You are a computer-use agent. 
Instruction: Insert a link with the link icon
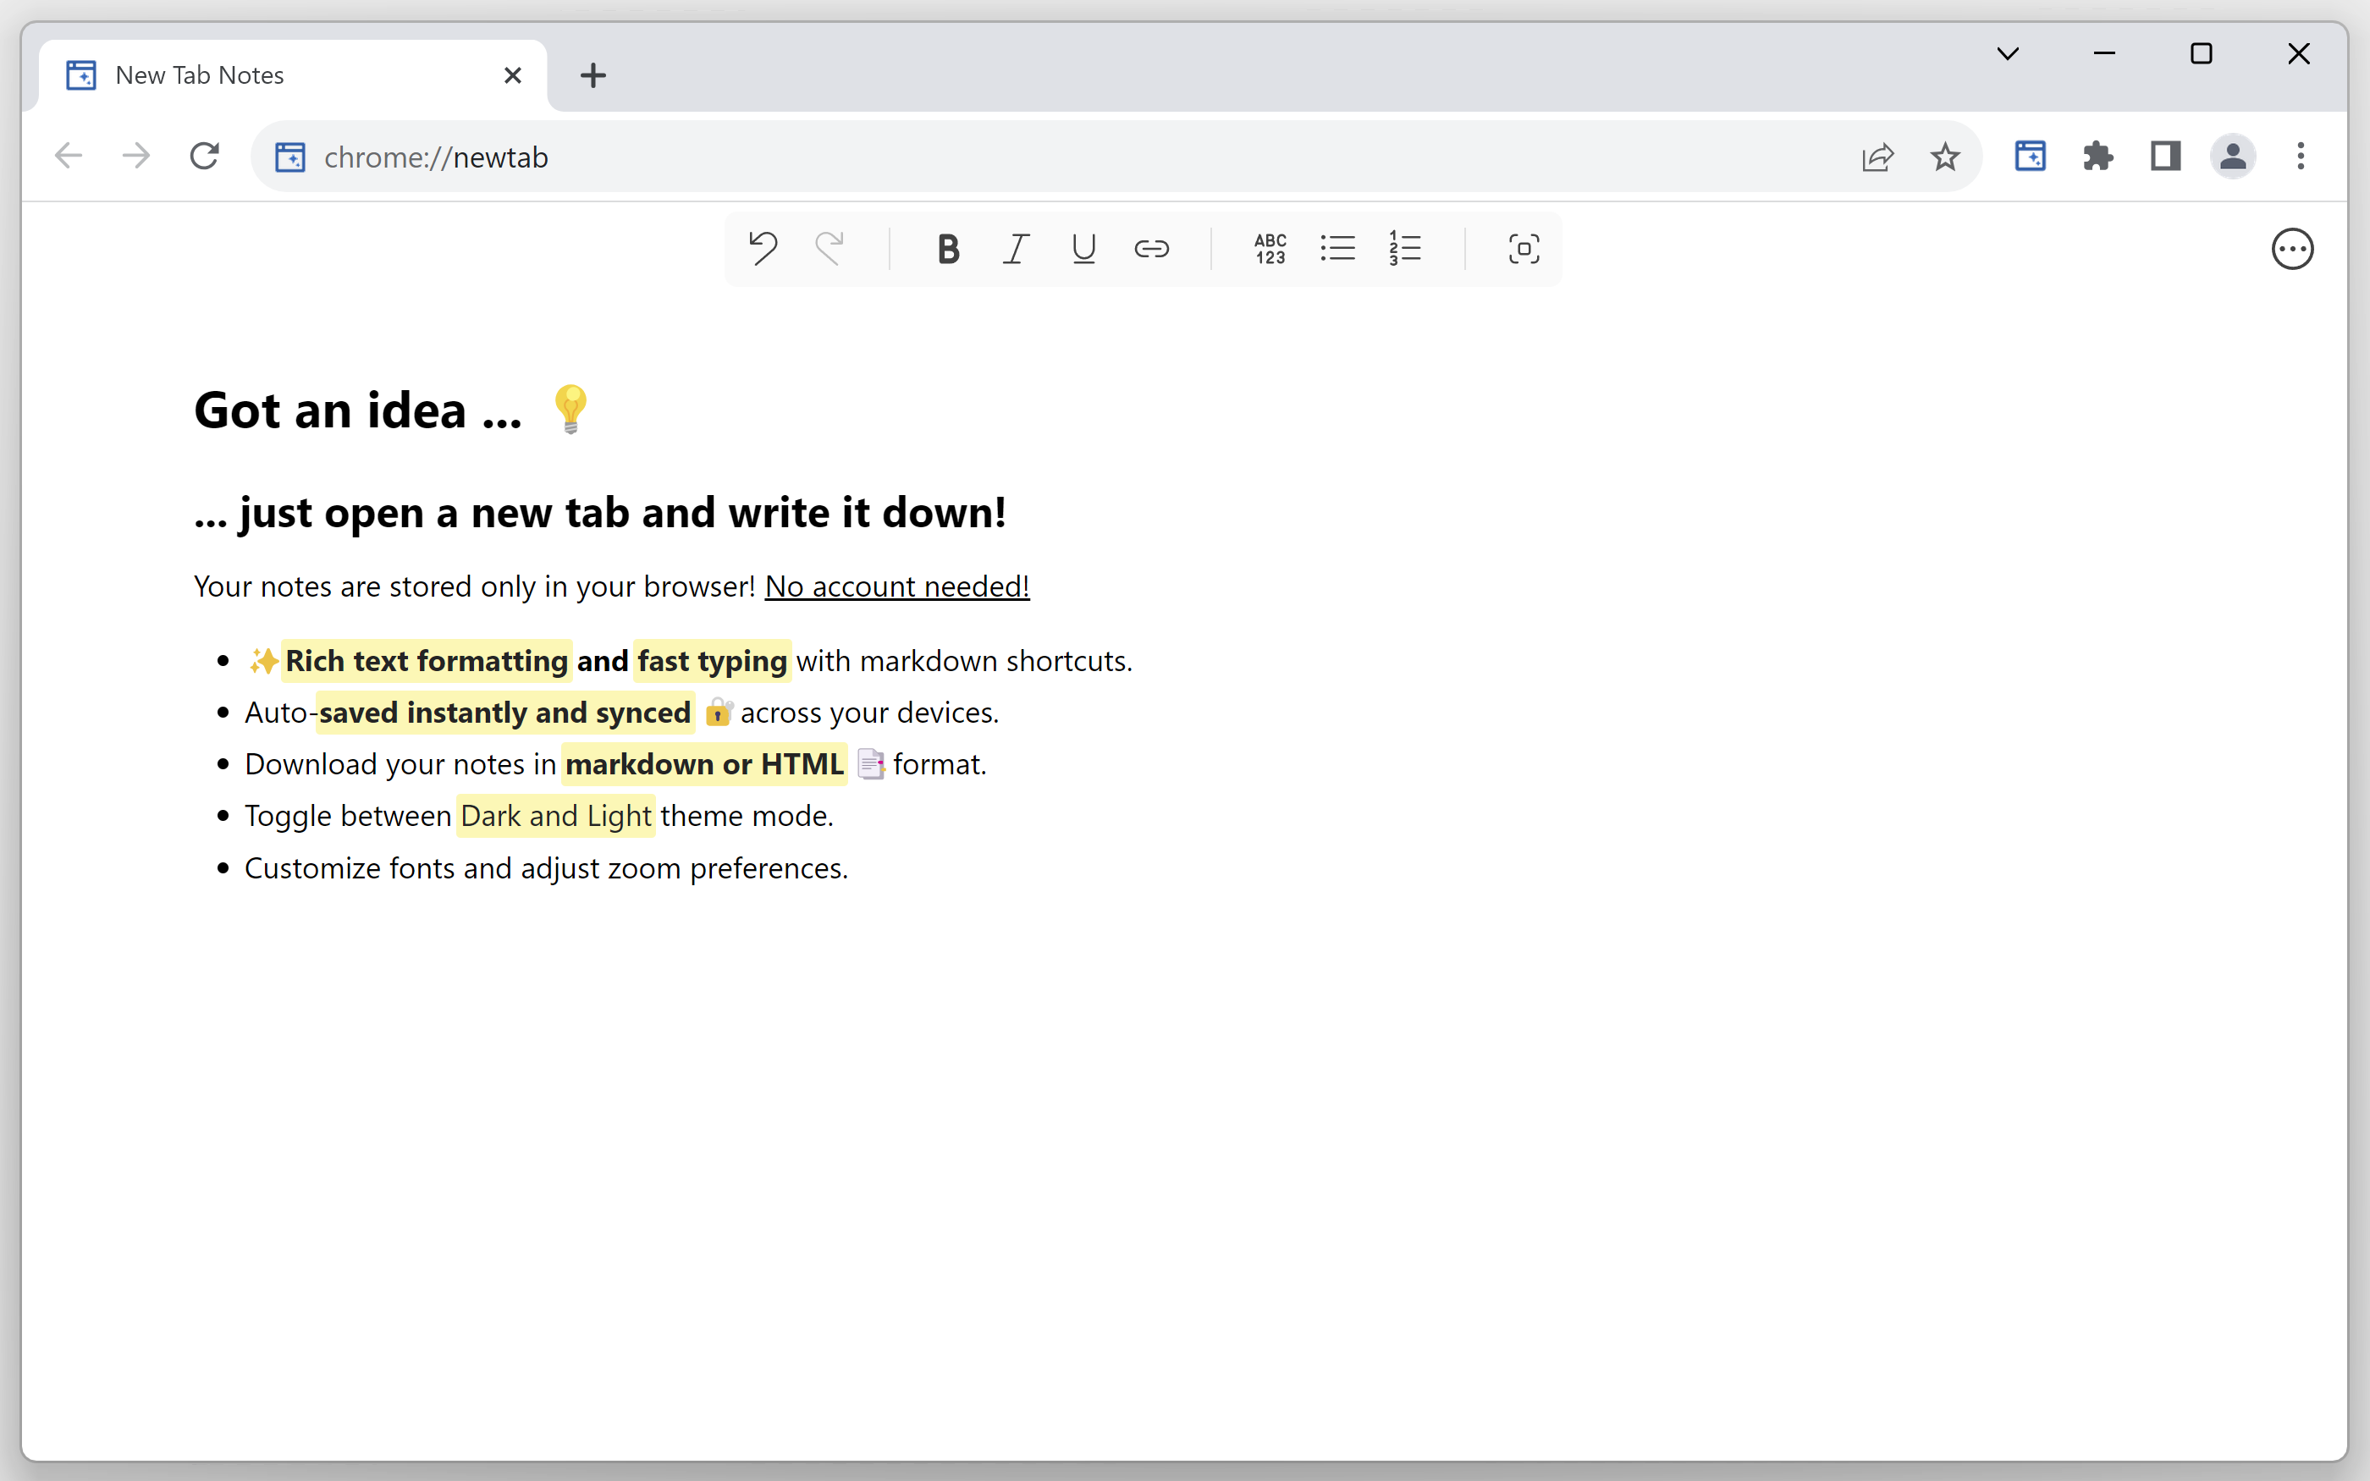1151,249
